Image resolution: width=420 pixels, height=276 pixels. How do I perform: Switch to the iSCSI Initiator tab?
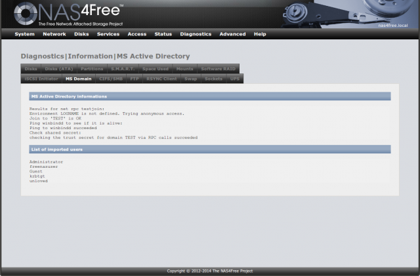[x=41, y=79]
